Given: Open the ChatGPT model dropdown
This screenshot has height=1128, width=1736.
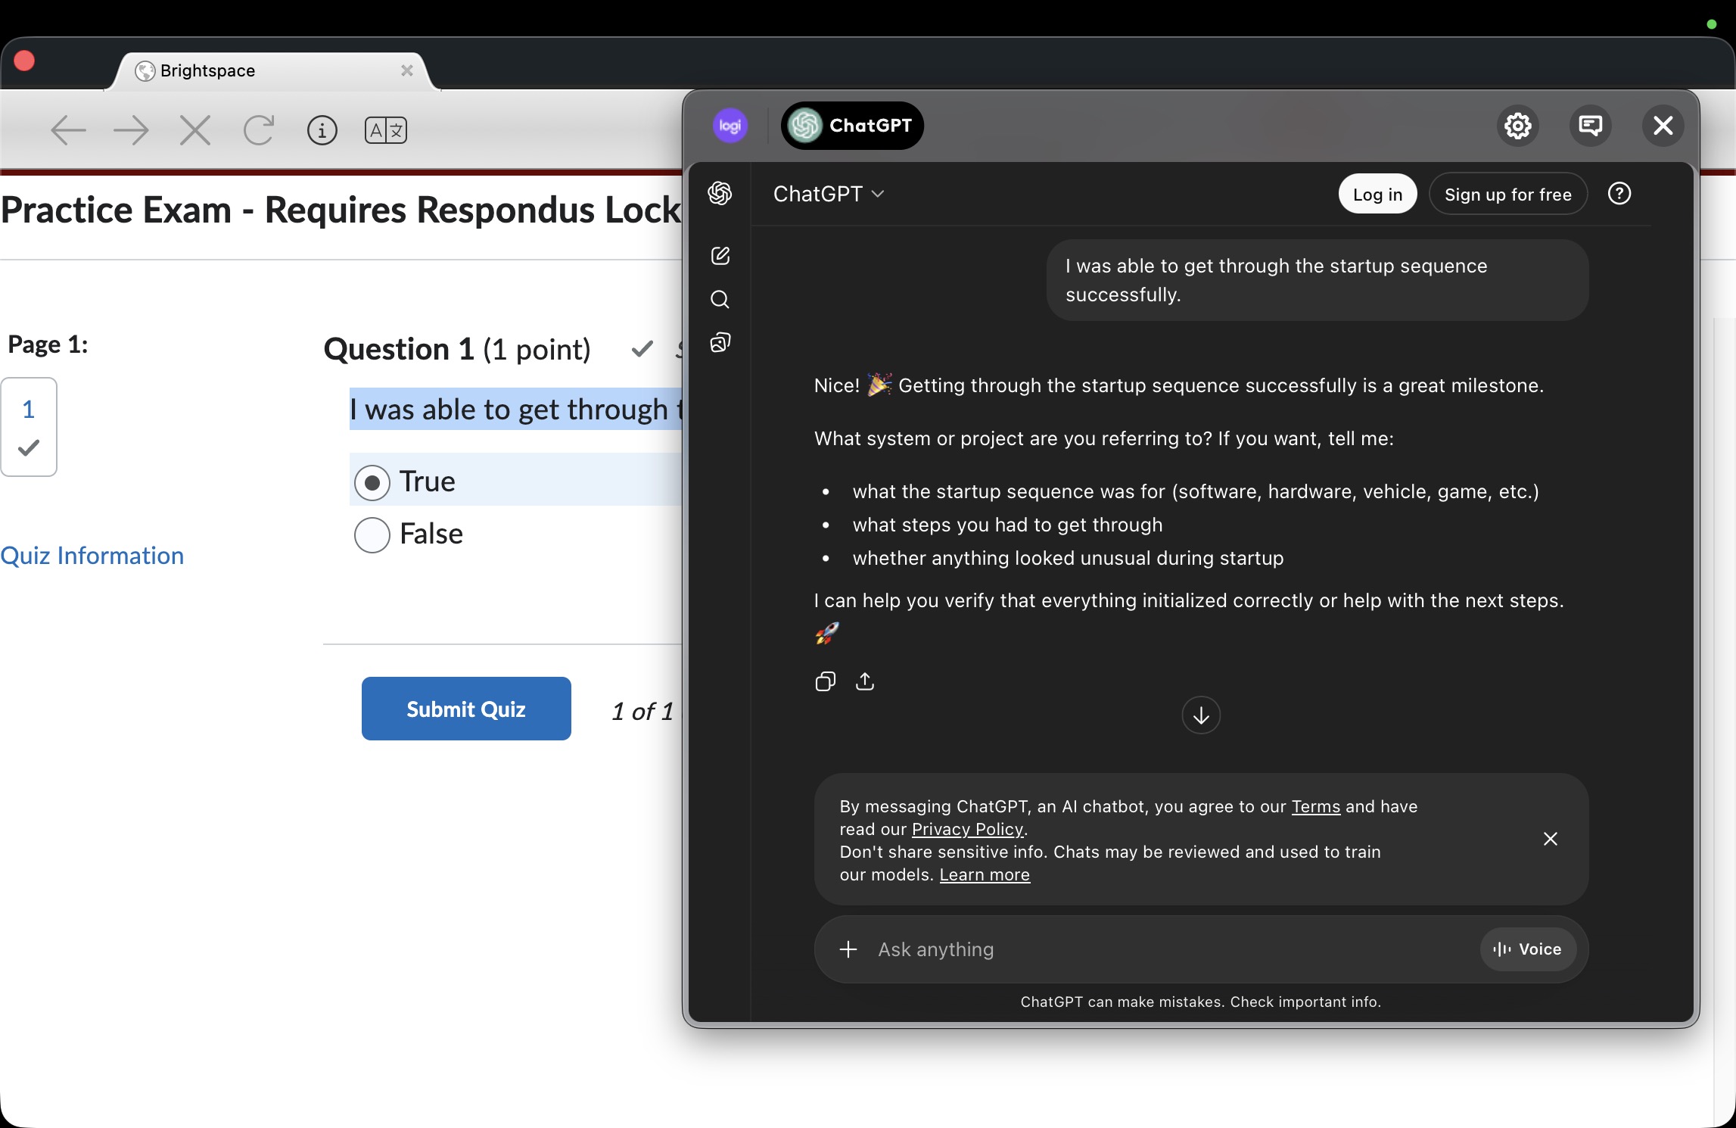Looking at the screenshot, I should (x=828, y=194).
